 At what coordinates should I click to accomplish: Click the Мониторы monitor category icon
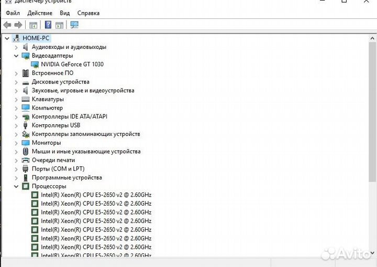pyautogui.click(x=26, y=143)
